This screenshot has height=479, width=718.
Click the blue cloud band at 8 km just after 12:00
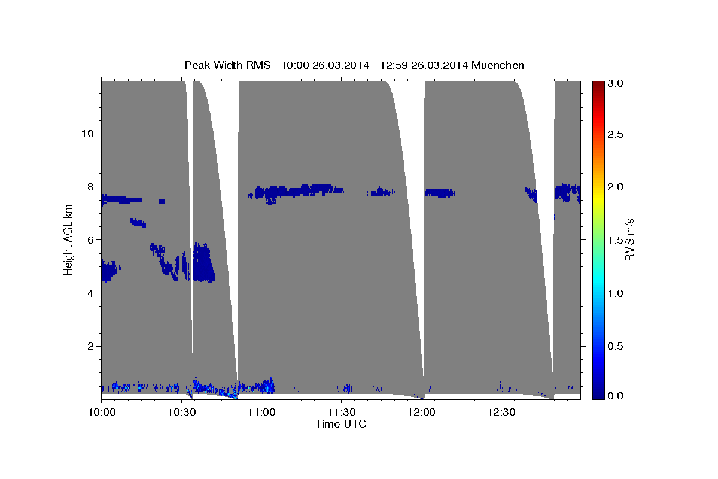click(440, 193)
